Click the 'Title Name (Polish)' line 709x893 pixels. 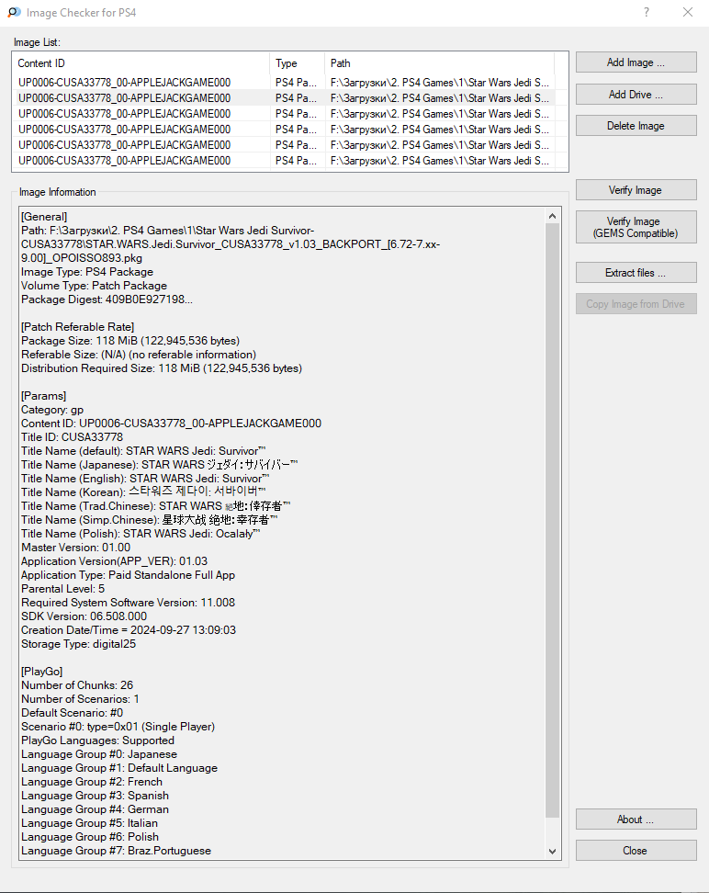[141, 534]
